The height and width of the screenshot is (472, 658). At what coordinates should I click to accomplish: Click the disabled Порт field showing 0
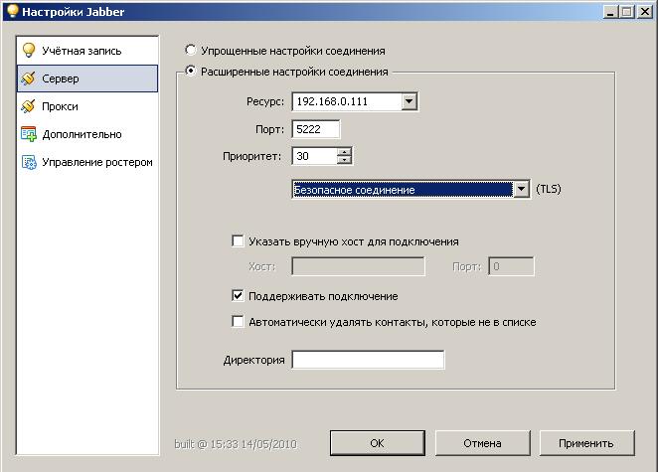click(511, 266)
